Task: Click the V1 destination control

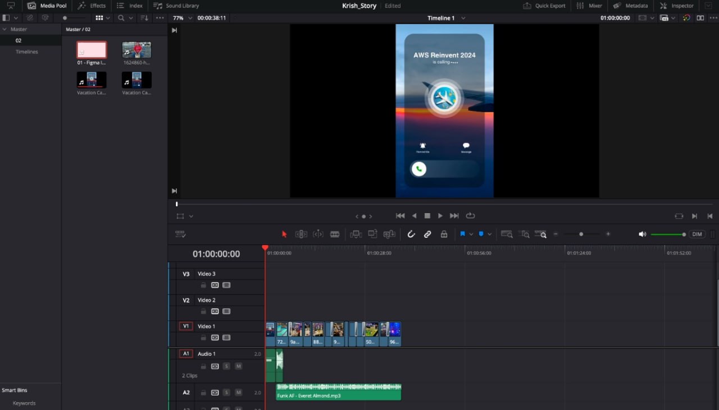Action: click(186, 326)
